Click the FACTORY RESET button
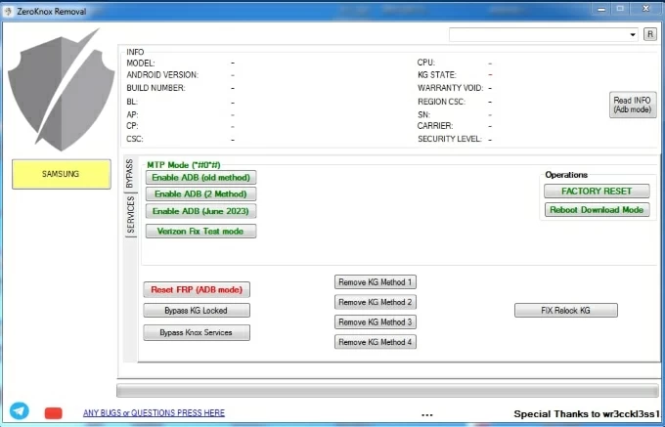This screenshot has width=665, height=427. 597,192
